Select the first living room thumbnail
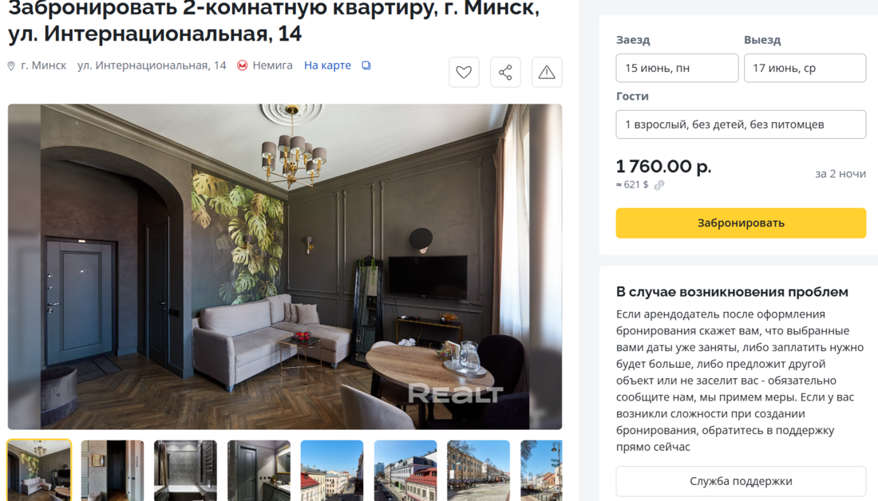The height and width of the screenshot is (501, 878). pos(39,470)
